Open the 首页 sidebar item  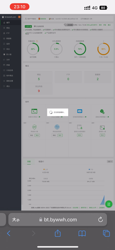(10, 23)
